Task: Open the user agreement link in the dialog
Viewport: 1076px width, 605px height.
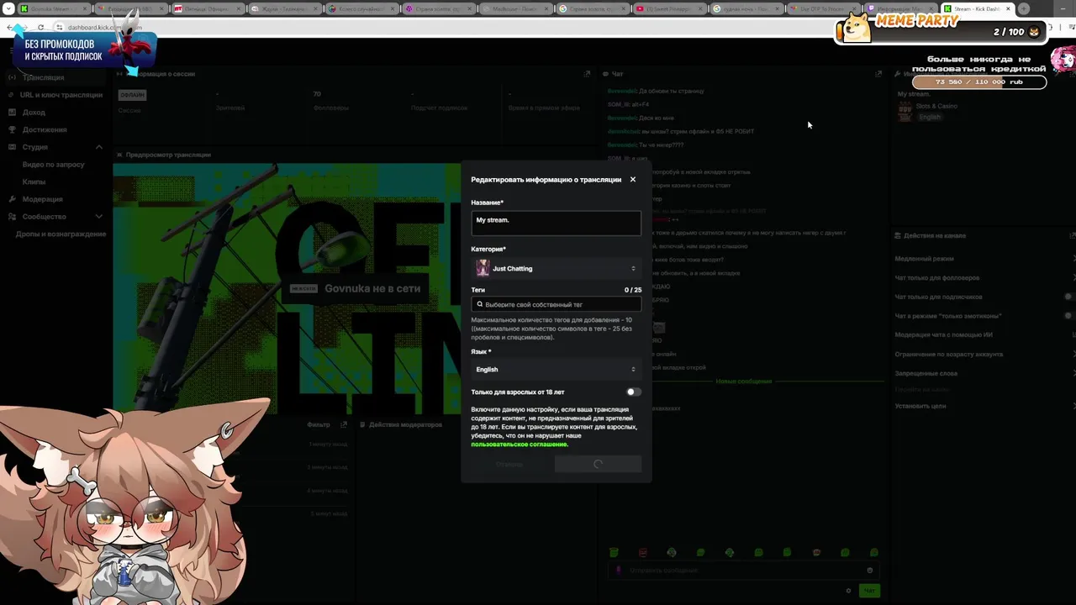Action: click(x=519, y=445)
